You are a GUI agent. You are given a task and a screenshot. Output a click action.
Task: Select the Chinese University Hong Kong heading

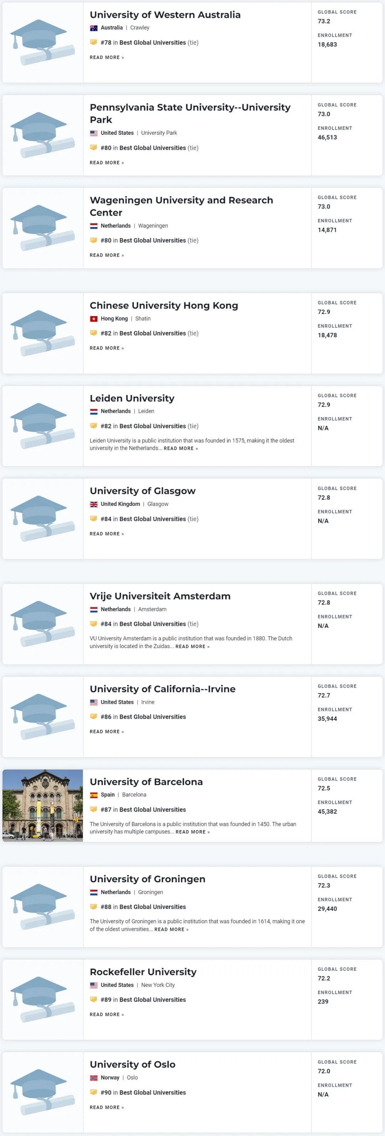(x=164, y=306)
